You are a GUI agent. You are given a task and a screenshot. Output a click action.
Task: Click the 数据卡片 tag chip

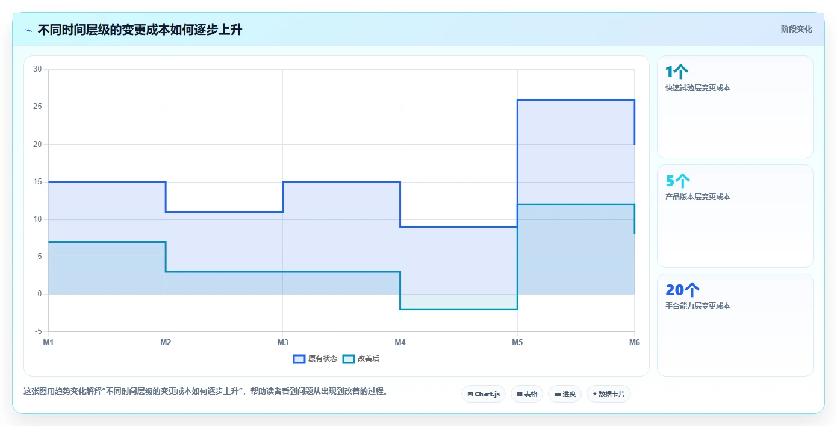[x=609, y=394]
